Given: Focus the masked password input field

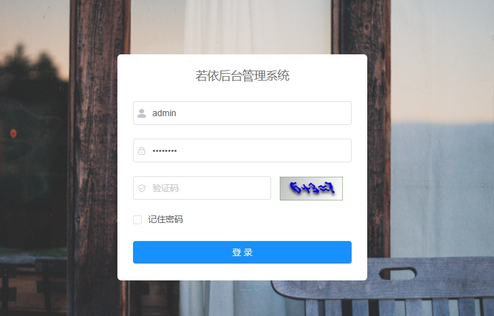Looking at the screenshot, I should pyautogui.click(x=242, y=151).
